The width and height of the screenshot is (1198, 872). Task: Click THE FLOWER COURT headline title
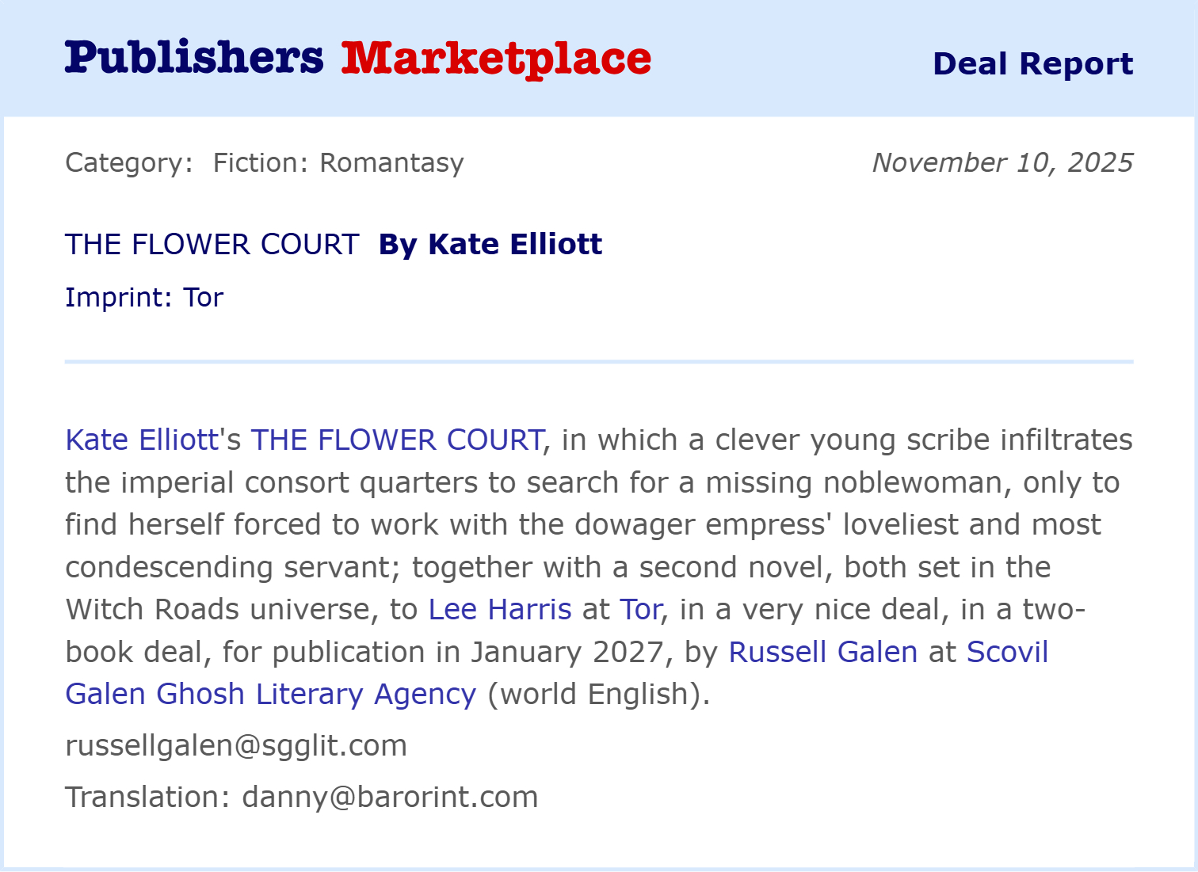coord(212,245)
